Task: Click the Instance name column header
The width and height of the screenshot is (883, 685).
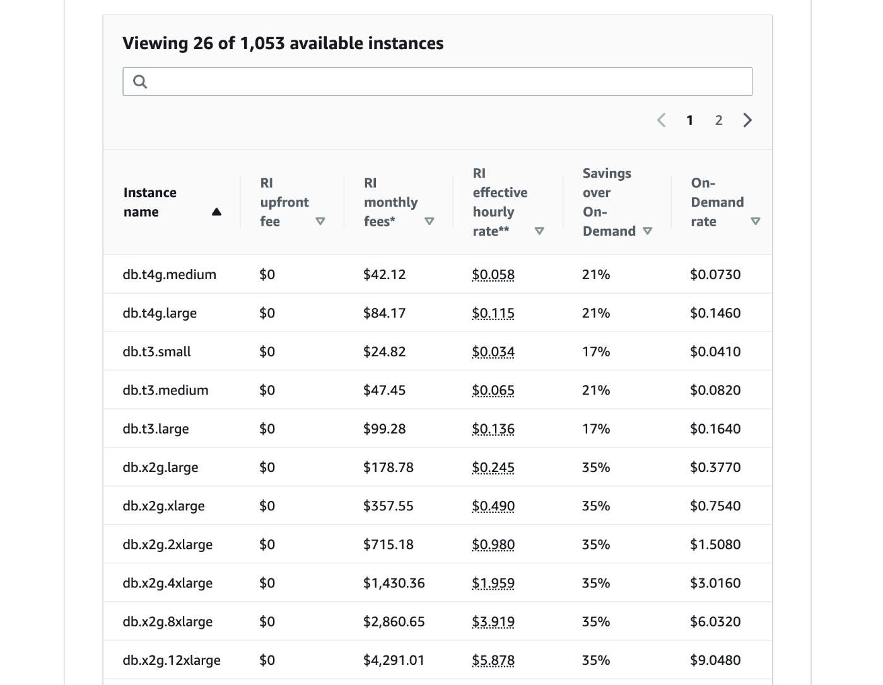Action: point(150,202)
